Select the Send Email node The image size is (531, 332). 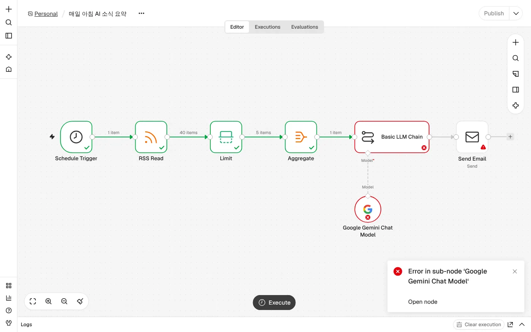pyautogui.click(x=472, y=137)
